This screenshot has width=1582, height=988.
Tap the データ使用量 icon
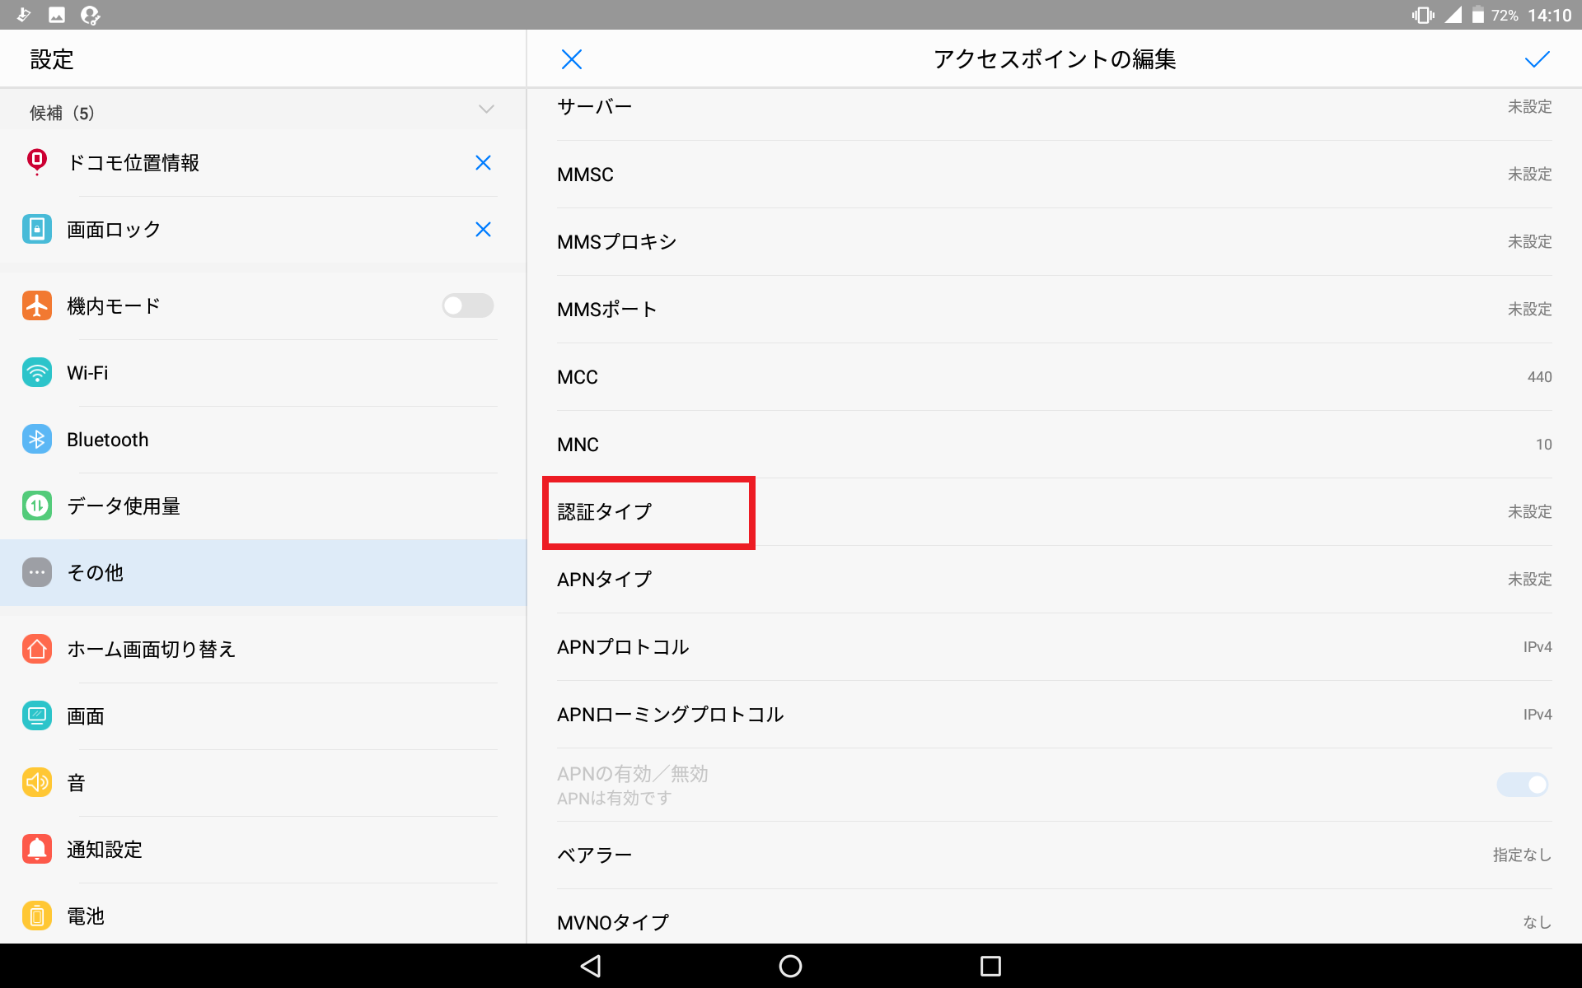pyautogui.click(x=37, y=506)
